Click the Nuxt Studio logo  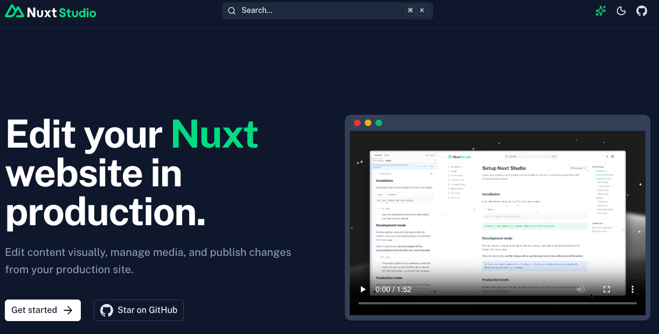click(x=50, y=10)
